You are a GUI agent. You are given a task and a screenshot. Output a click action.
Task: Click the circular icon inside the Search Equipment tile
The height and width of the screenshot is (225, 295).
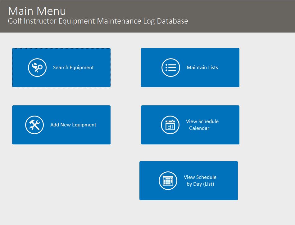(37, 67)
